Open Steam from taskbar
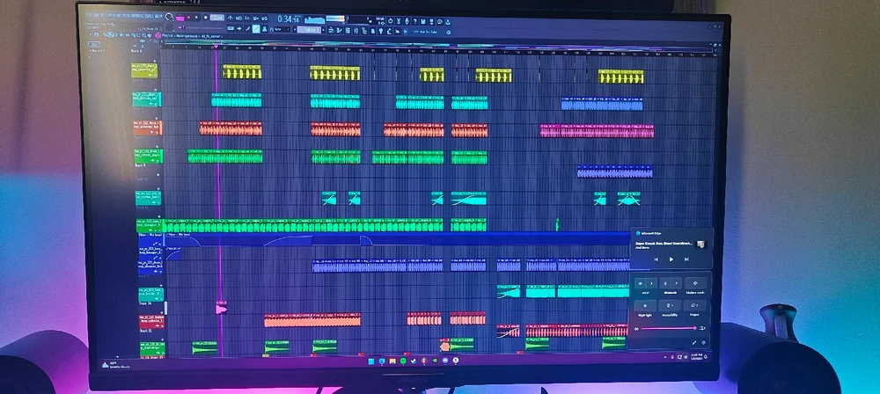 tap(414, 361)
